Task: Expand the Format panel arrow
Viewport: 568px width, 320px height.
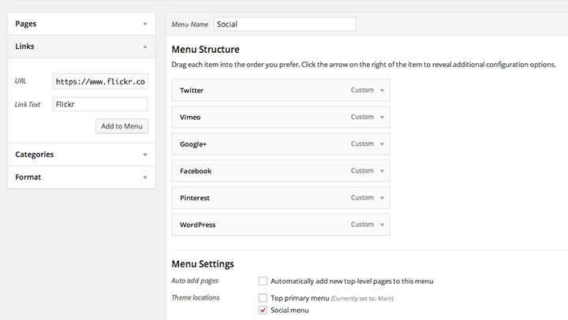Action: coord(145,177)
